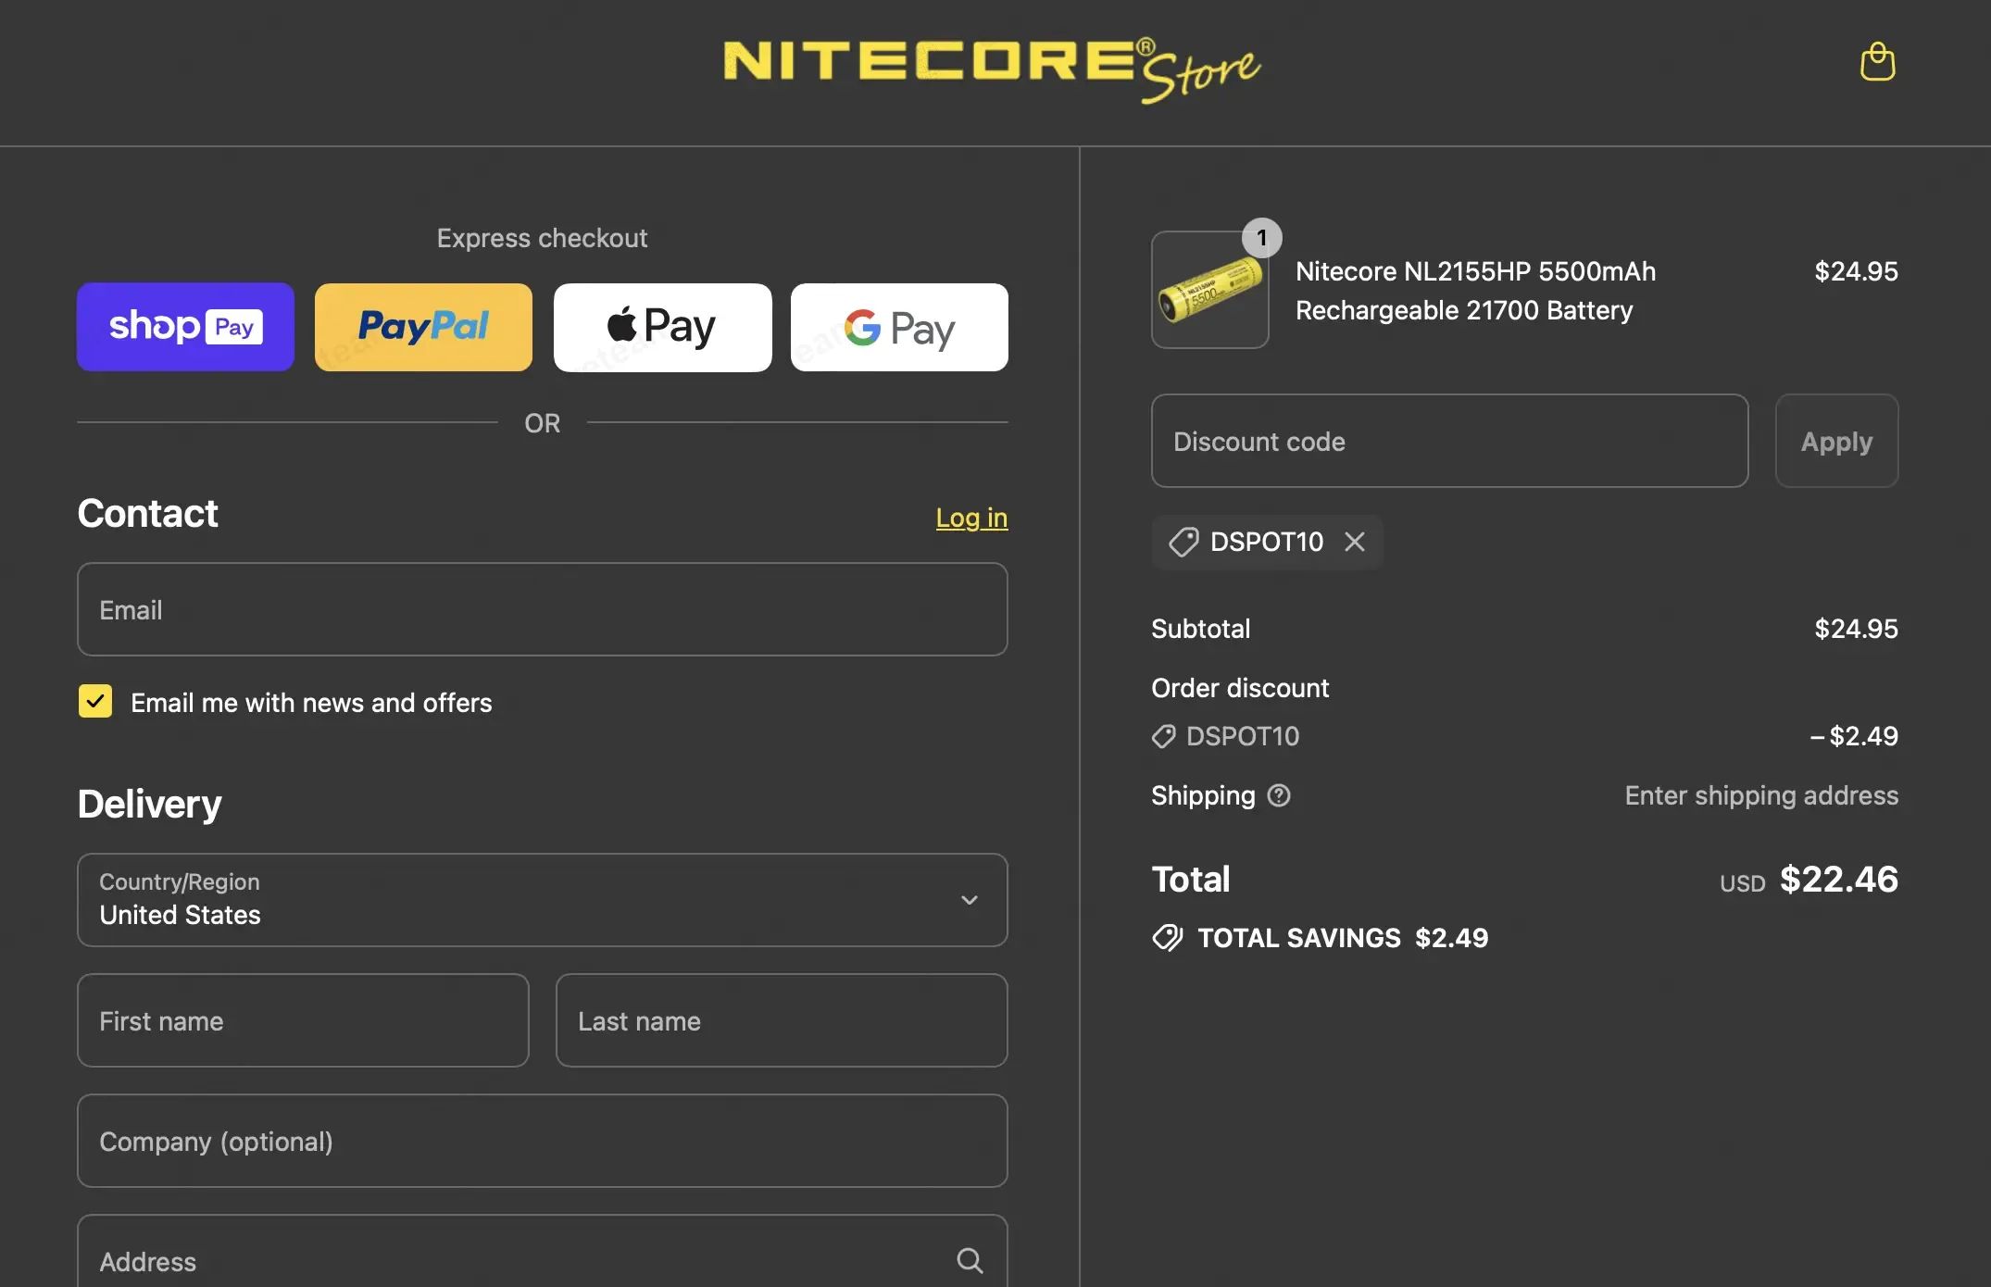Screen dimensions: 1991x1287
Task: Click the Discount code input
Action: 1450,441
